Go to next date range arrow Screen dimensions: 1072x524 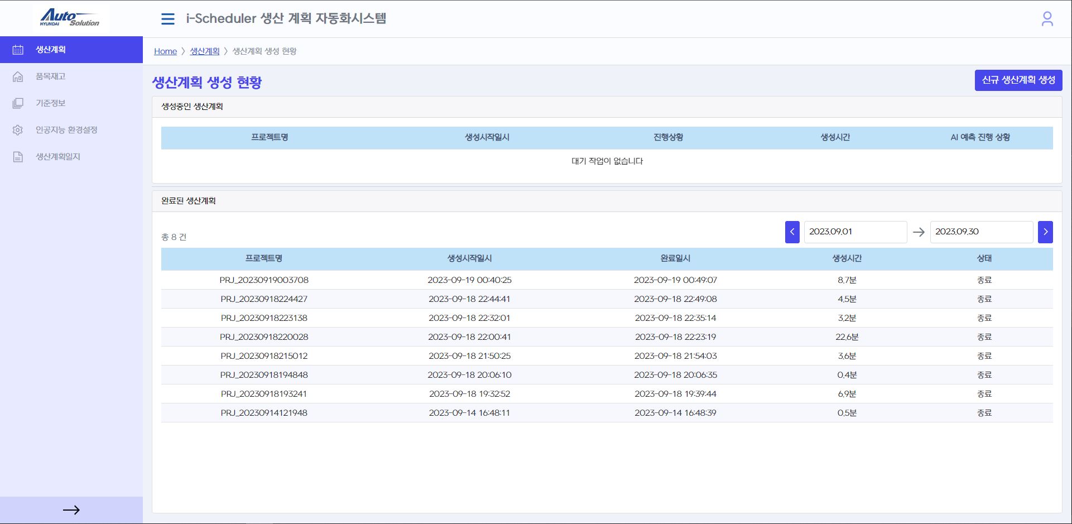(1045, 232)
